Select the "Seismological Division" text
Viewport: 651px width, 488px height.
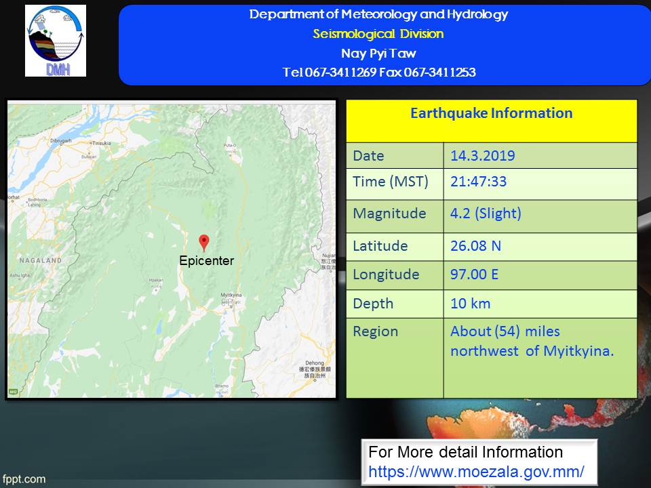coord(378,34)
